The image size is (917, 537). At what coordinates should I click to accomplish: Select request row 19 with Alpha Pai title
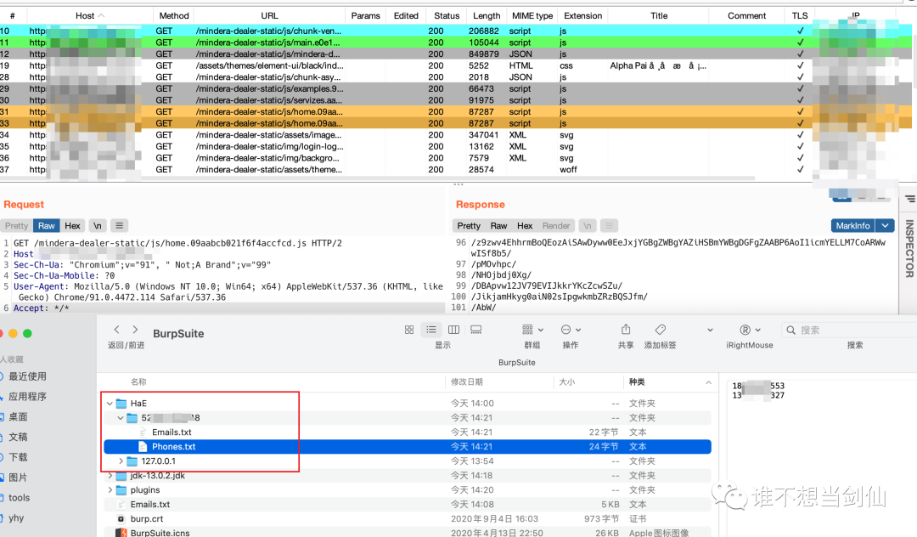tap(456, 65)
